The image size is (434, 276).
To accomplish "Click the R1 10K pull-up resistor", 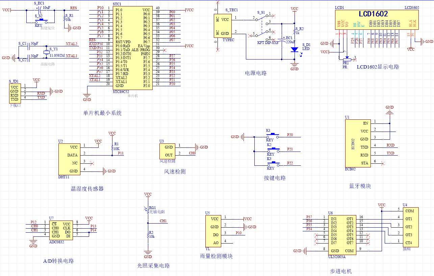I will tap(112, 147).
